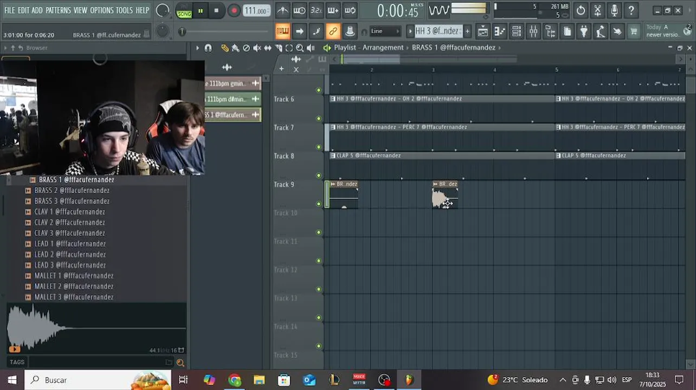The height and width of the screenshot is (390, 696).
Task: Toggle wait for input to start playing
Action: (299, 10)
